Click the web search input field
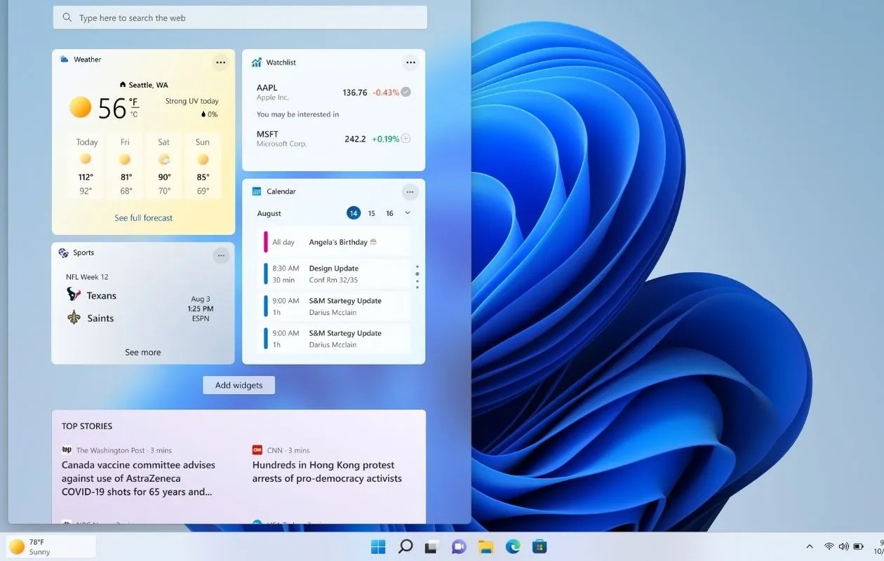The height and width of the screenshot is (561, 884). tap(239, 17)
